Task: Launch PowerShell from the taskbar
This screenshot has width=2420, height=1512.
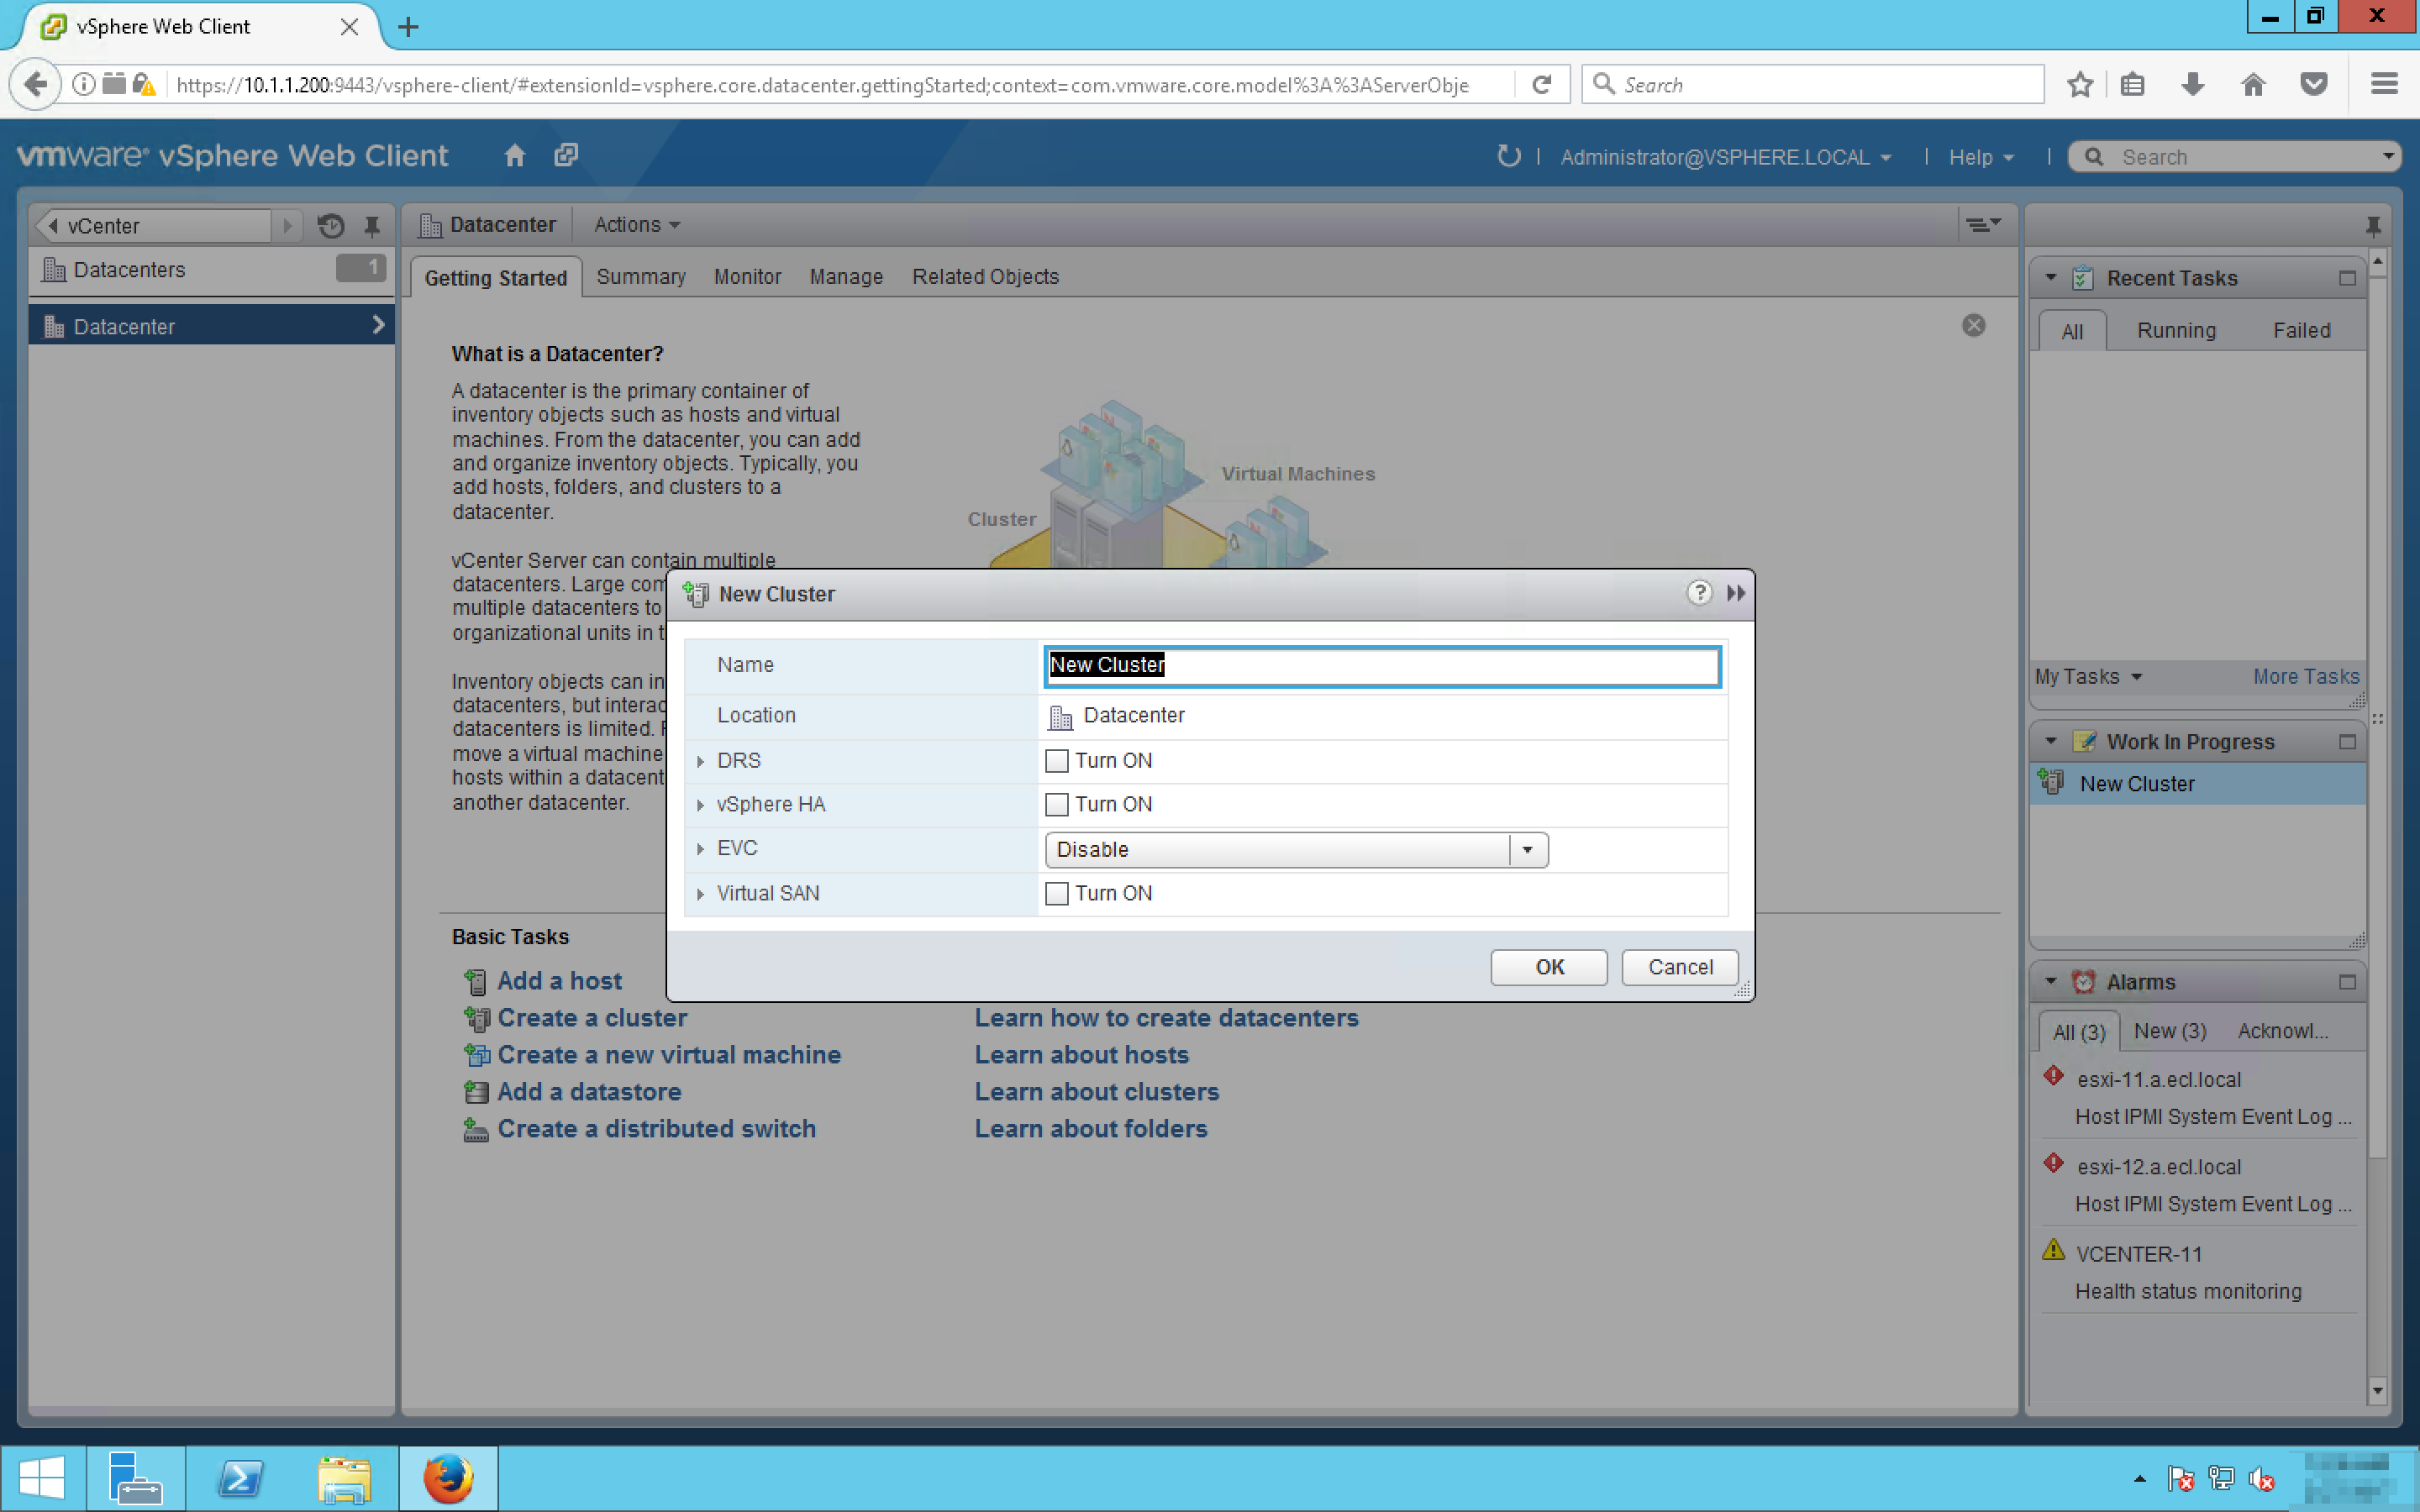Action: pyautogui.click(x=240, y=1478)
